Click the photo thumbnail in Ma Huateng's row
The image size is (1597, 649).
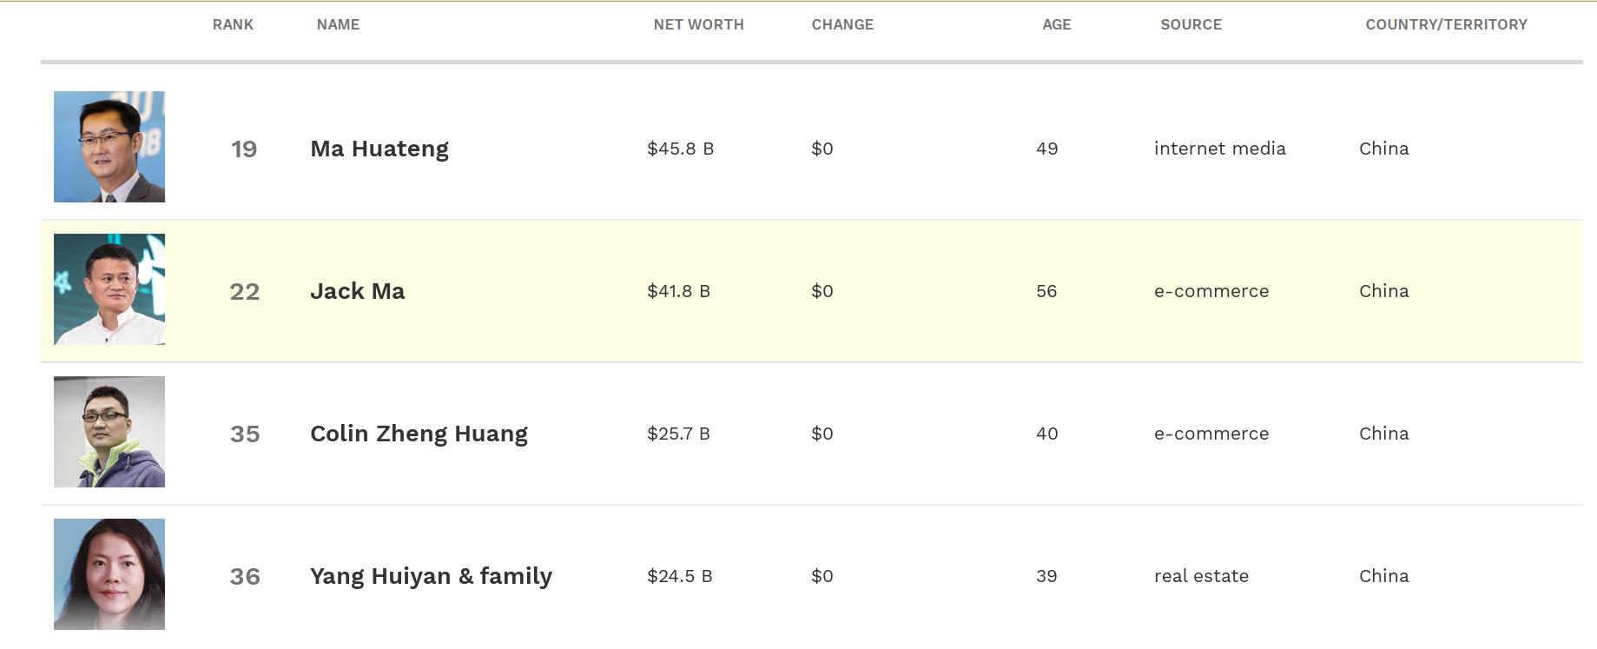tap(109, 147)
